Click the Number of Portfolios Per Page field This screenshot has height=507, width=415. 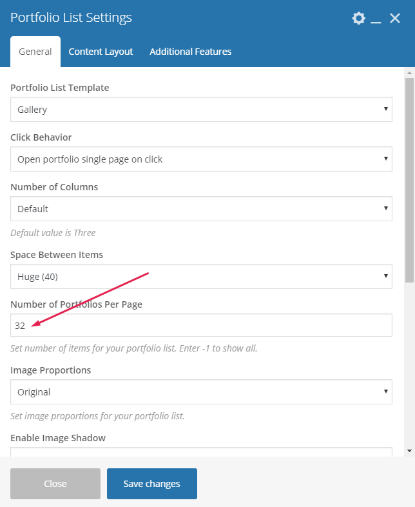(201, 326)
